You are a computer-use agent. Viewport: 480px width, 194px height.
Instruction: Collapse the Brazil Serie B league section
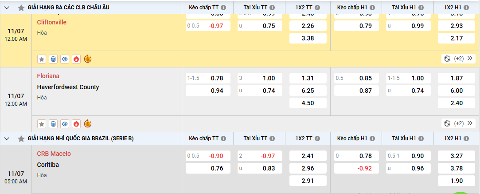click(x=7, y=139)
